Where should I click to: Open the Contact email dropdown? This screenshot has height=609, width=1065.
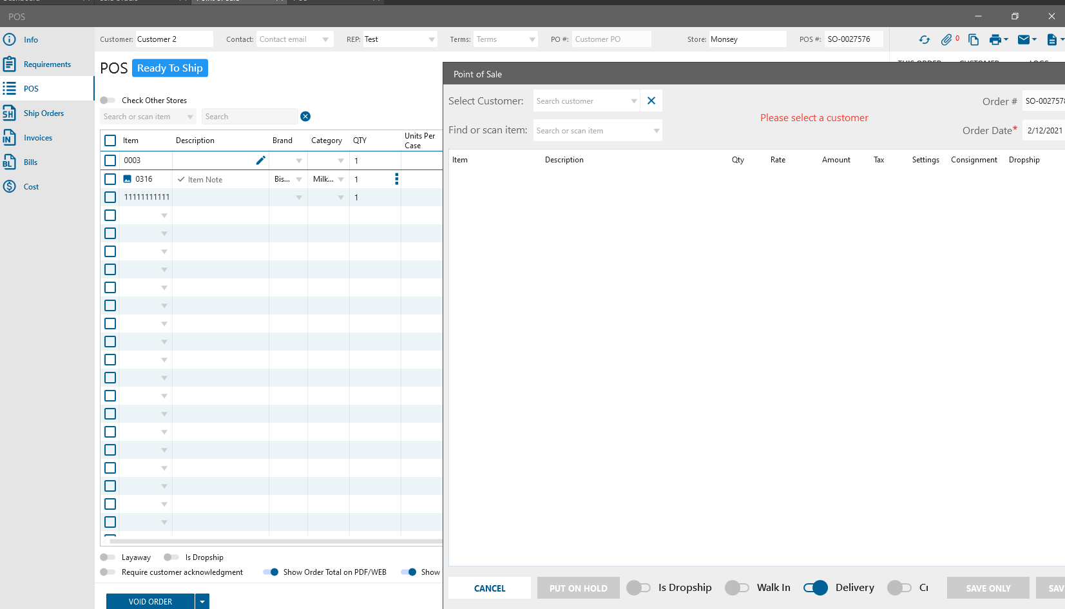325,40
